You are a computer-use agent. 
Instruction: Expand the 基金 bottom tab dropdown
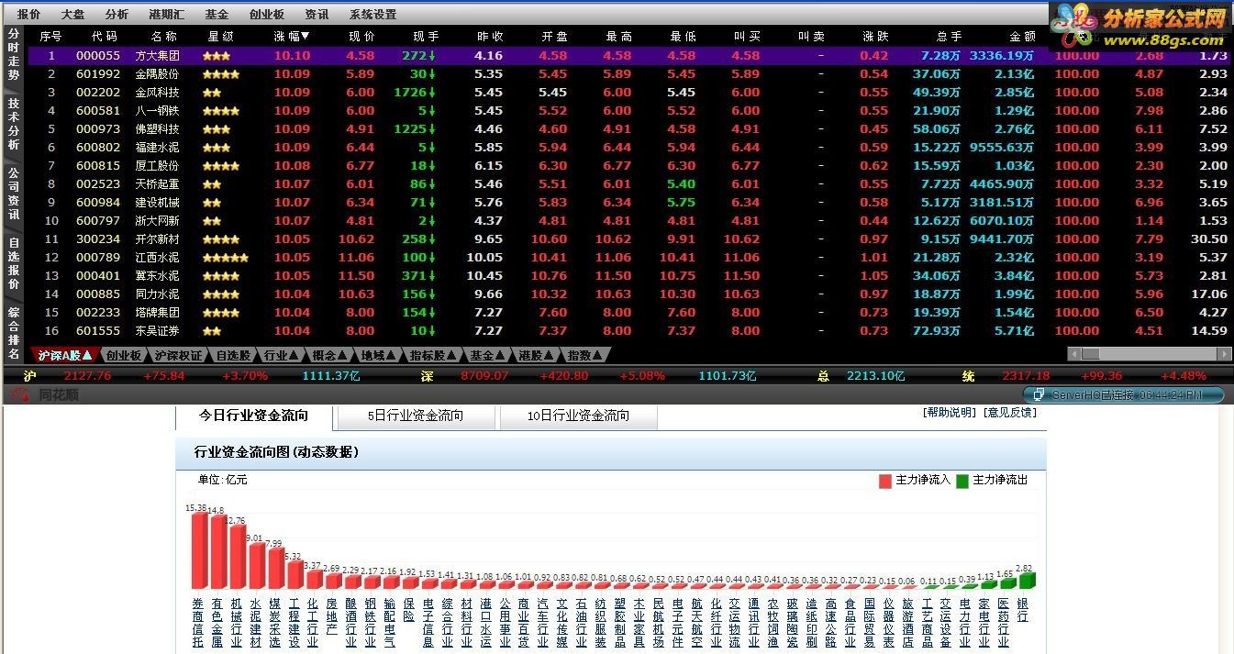pos(500,355)
